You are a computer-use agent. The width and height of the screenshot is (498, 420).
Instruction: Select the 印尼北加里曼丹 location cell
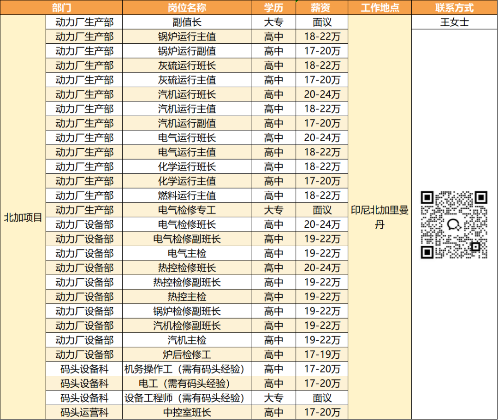click(380, 217)
